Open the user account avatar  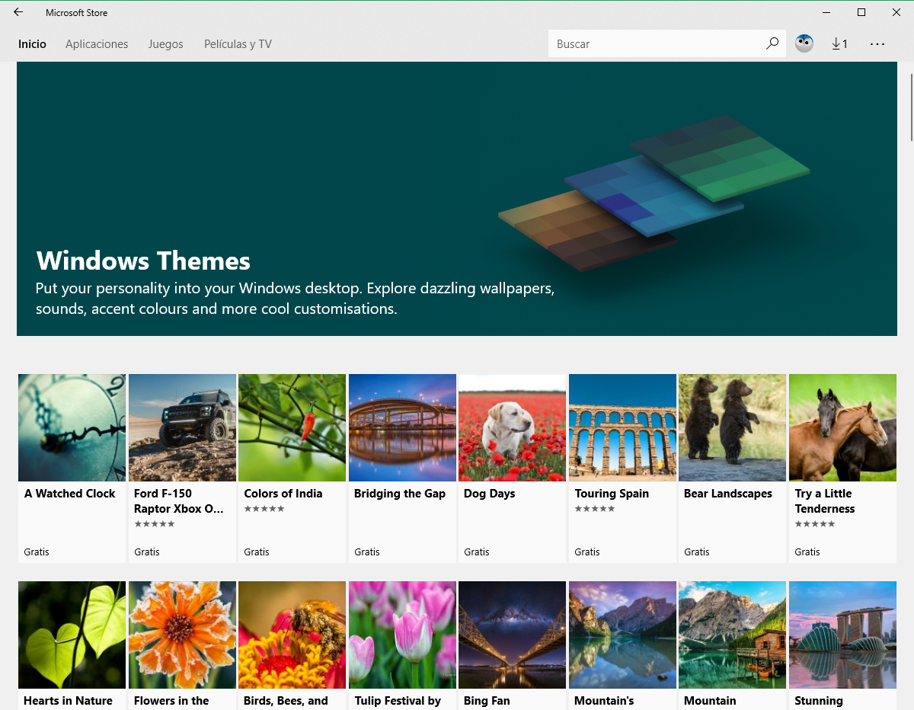(804, 43)
